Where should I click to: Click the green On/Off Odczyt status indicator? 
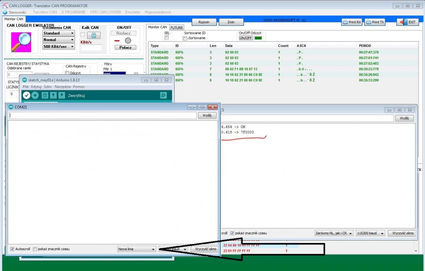(258, 38)
